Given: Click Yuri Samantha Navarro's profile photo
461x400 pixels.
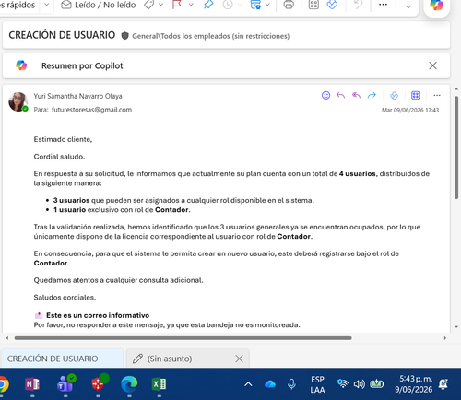Looking at the screenshot, I should click(18, 101).
